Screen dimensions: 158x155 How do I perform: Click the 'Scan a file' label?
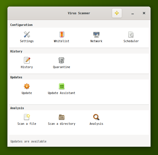27,124
